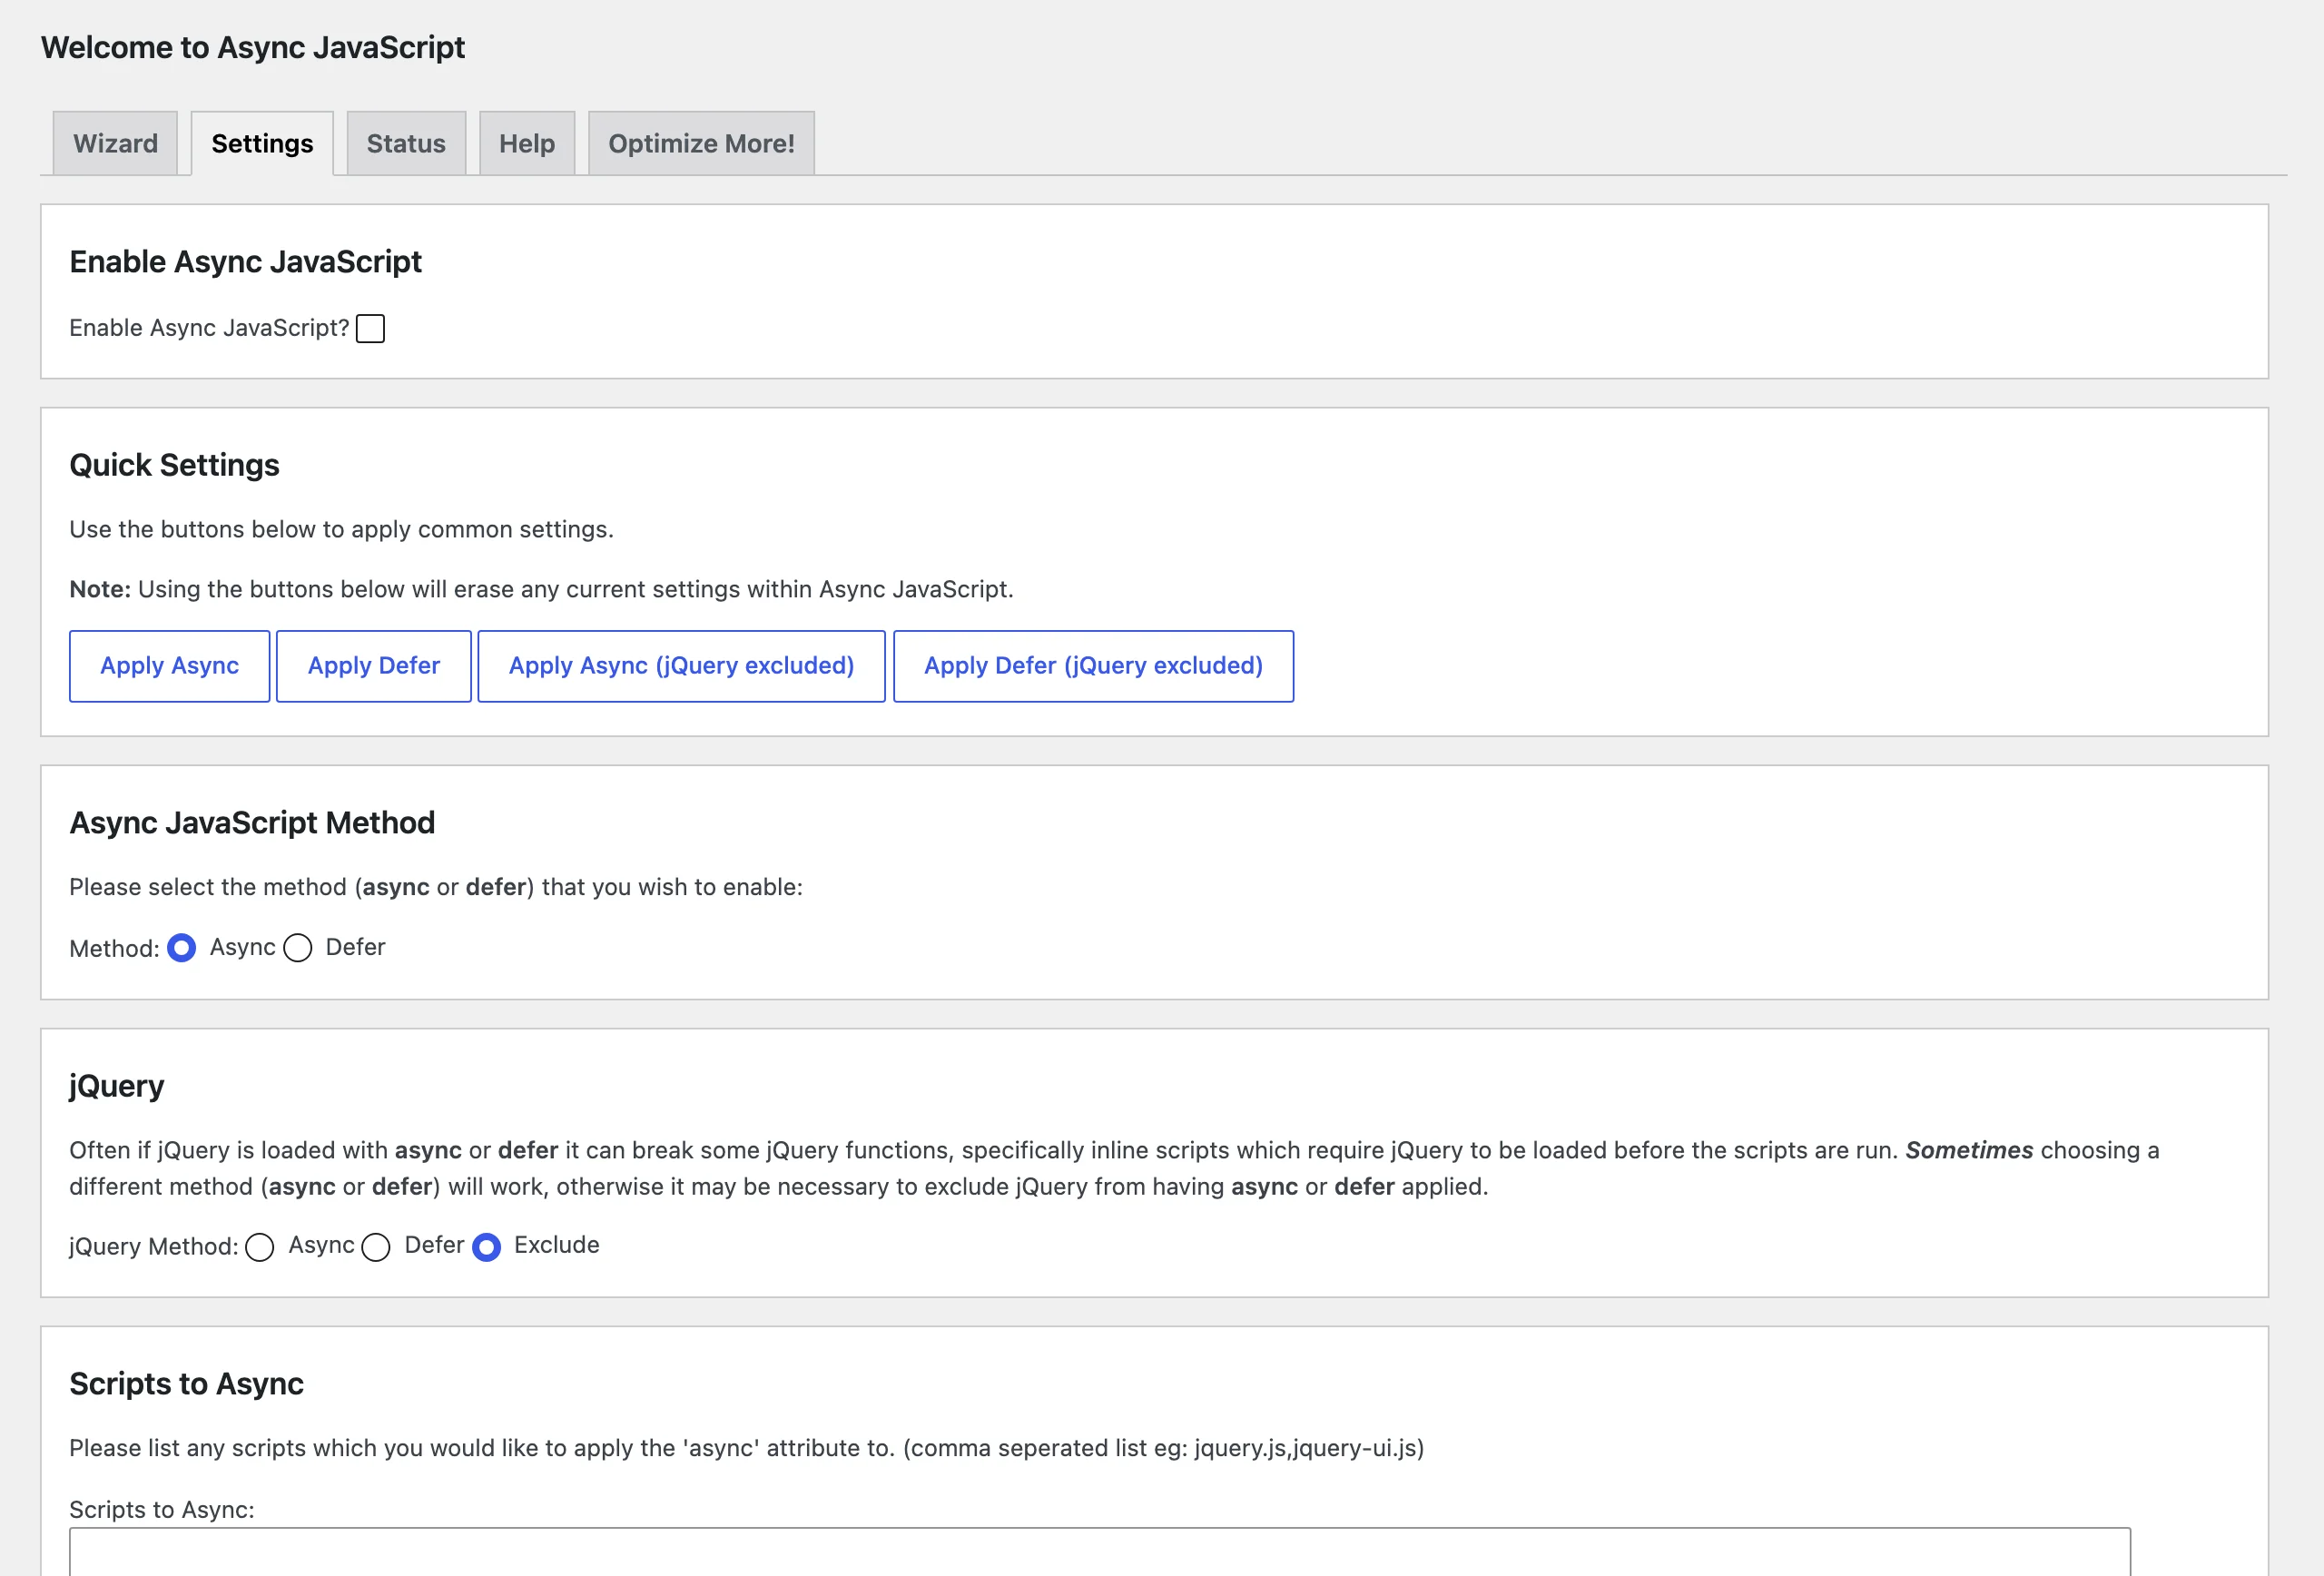Focus the Scripts to Async text field
Image resolution: width=2324 pixels, height=1576 pixels.
[x=1099, y=1551]
